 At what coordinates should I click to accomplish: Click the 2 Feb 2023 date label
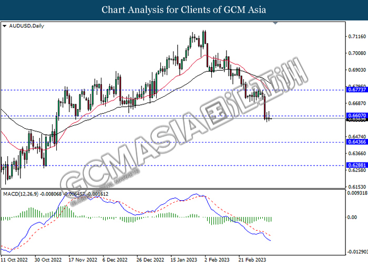[217, 259]
